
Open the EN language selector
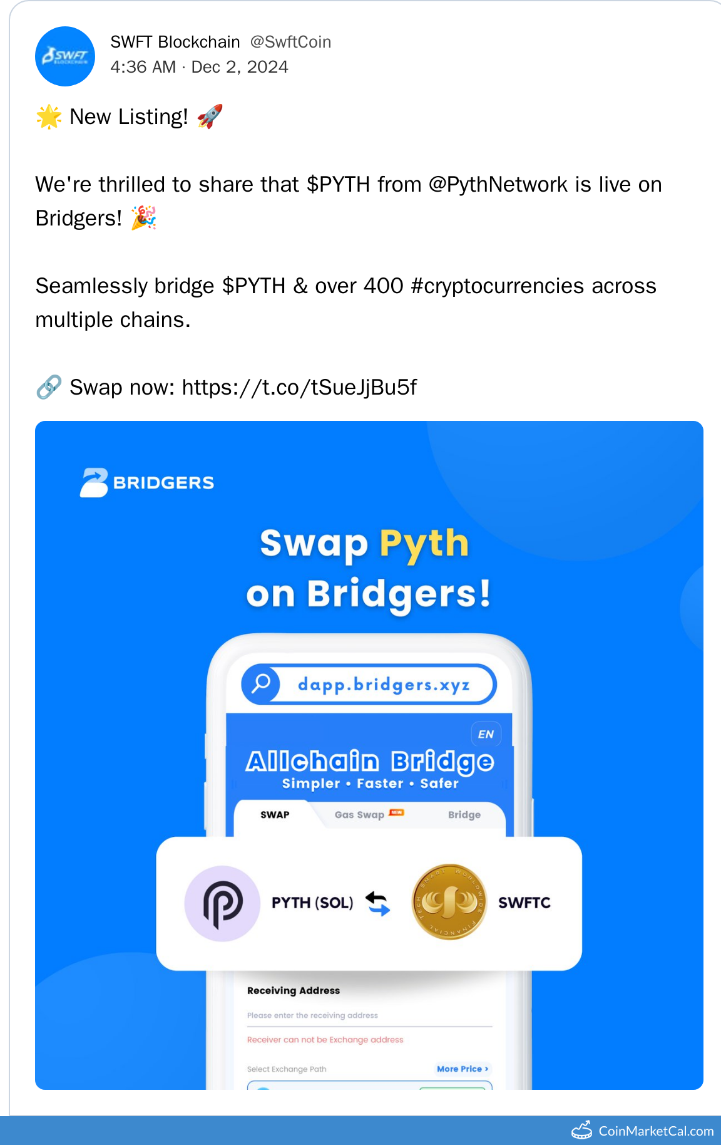coord(486,734)
